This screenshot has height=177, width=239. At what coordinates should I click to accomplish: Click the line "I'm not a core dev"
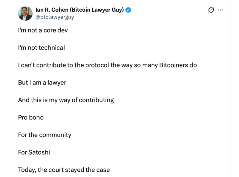coord(43,30)
